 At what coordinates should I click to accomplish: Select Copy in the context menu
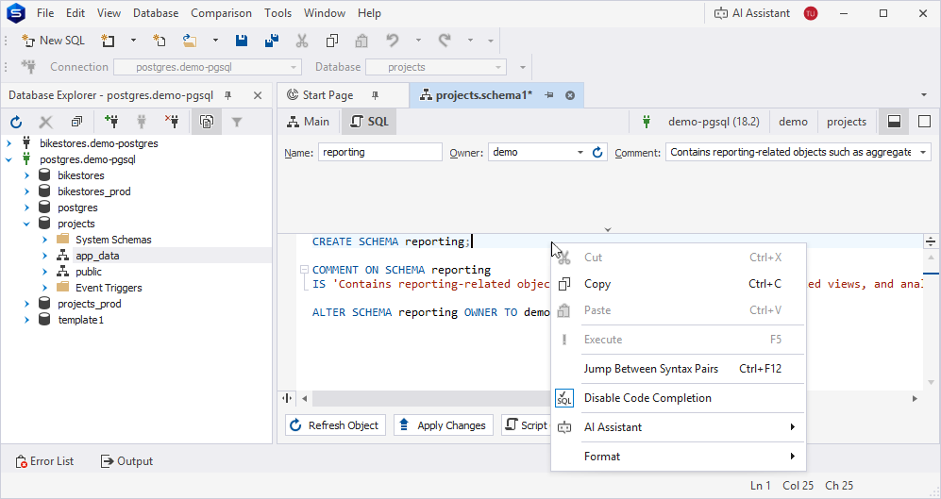(679, 284)
